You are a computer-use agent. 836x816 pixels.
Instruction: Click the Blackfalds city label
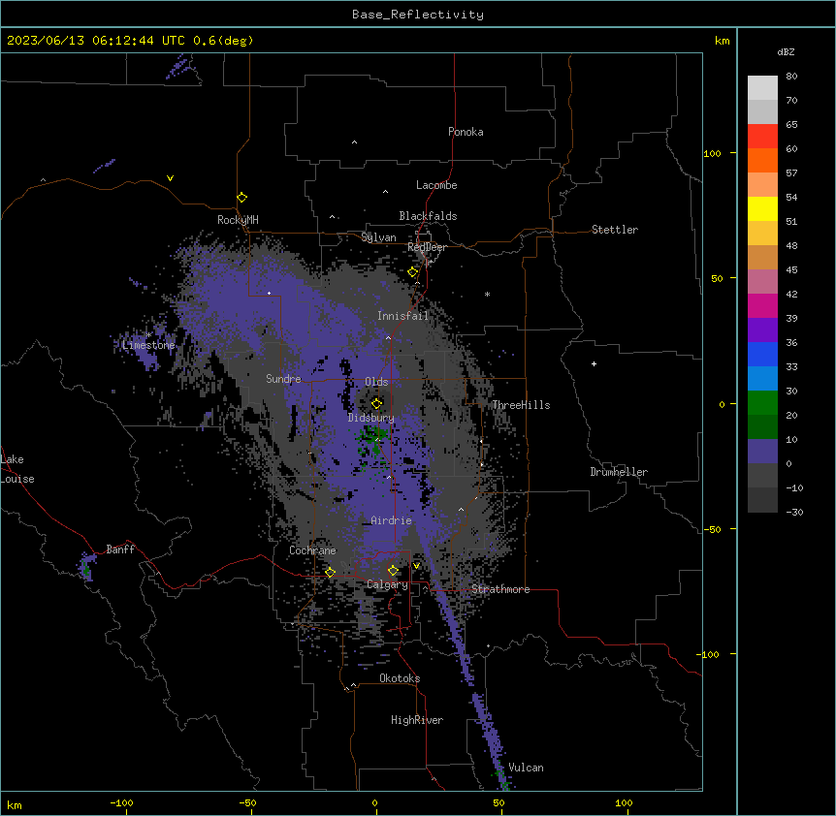[x=428, y=216]
